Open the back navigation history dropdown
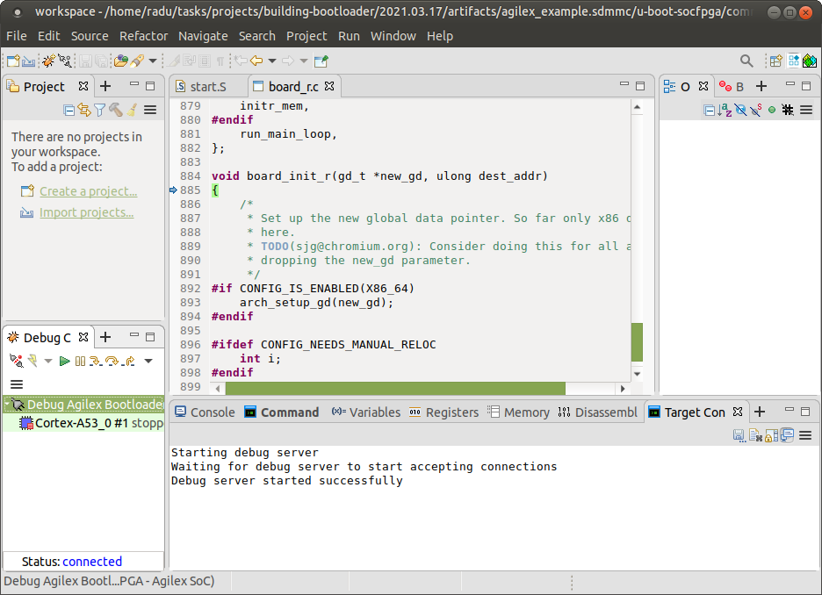Viewport: 822px width, 595px height. [x=272, y=61]
